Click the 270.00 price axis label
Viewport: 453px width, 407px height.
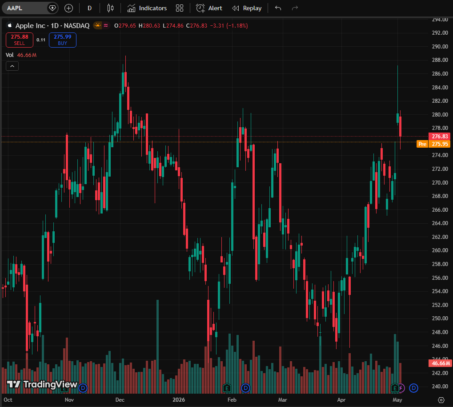coord(440,182)
